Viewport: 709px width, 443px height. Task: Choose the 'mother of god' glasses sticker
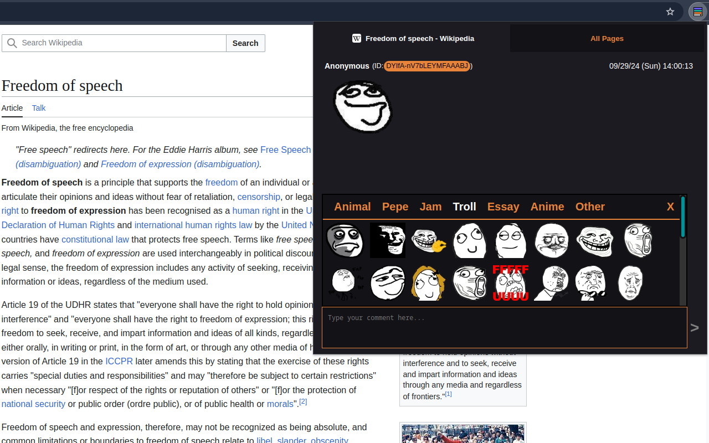tap(590, 283)
